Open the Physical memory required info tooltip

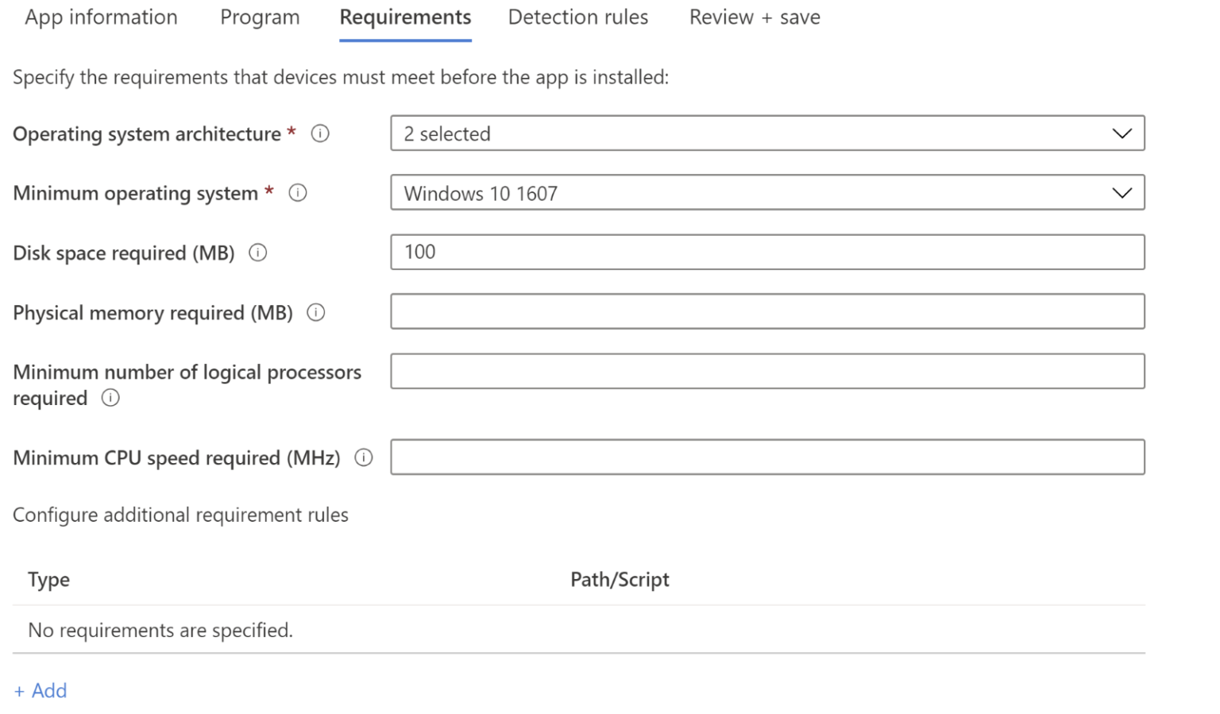[315, 312]
